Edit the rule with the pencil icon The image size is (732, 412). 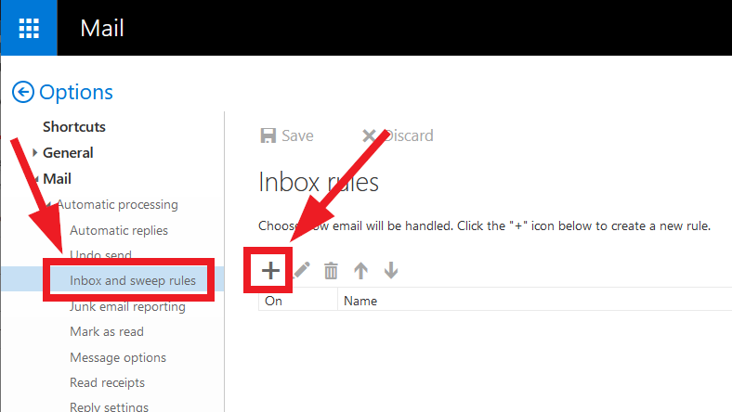[x=302, y=270]
